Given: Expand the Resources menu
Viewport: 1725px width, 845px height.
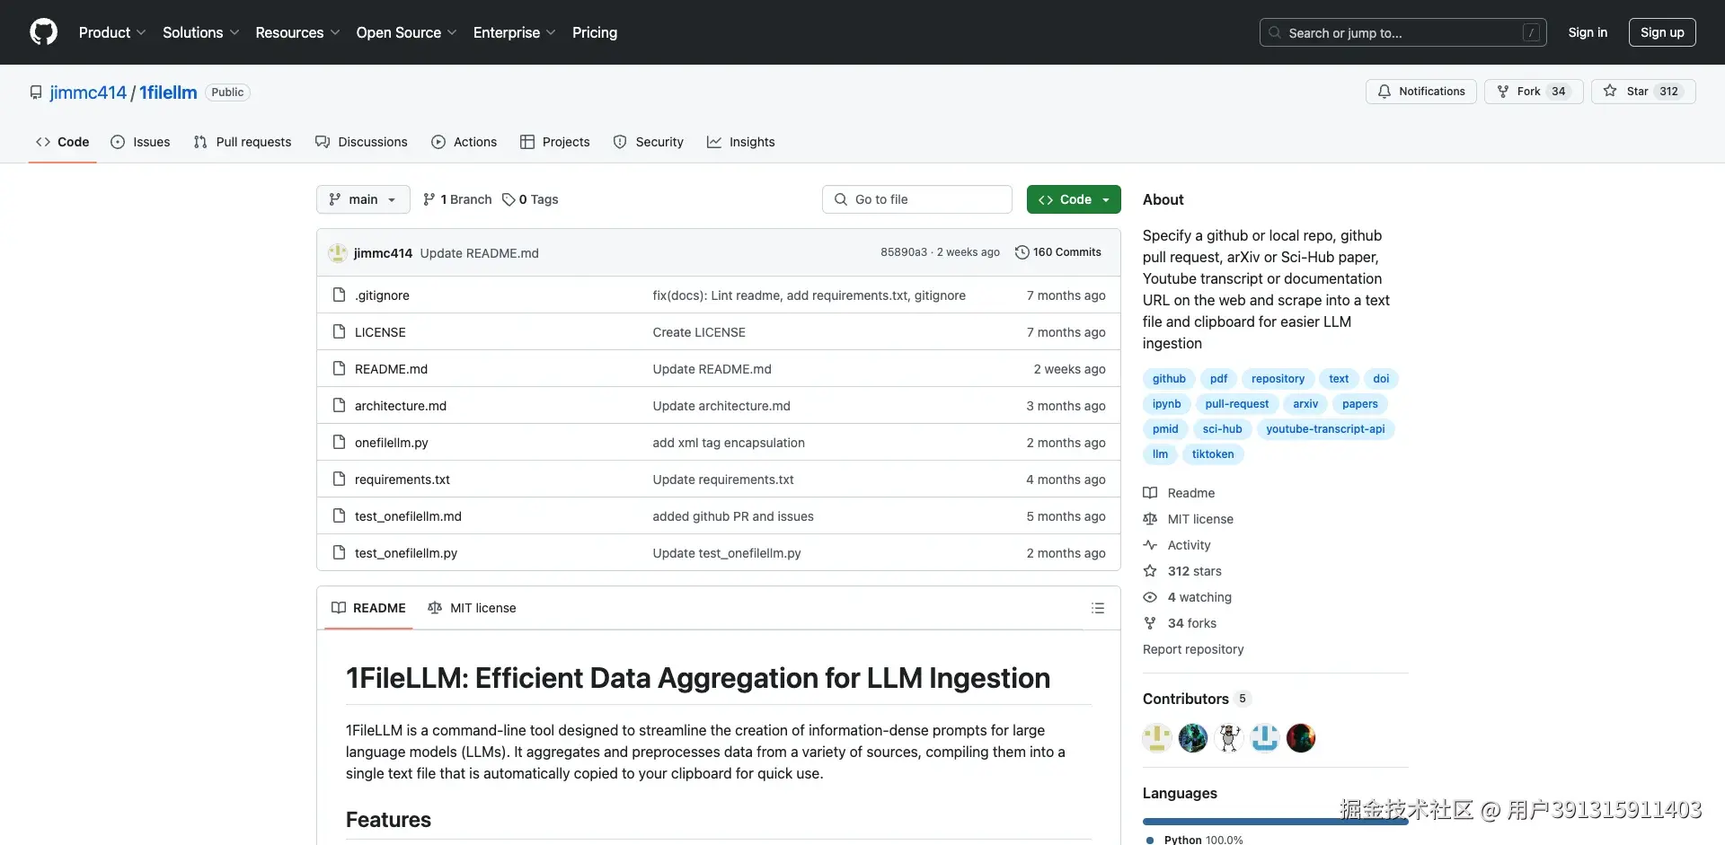Looking at the screenshot, I should (297, 32).
